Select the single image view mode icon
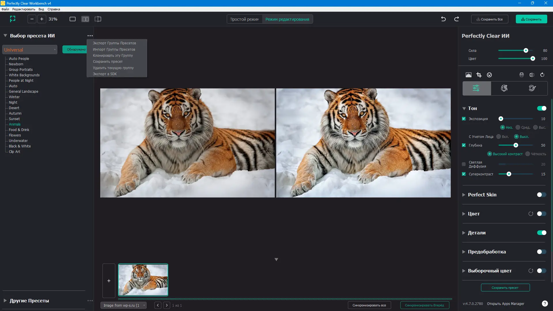Image resolution: width=553 pixels, height=311 pixels. [x=73, y=19]
